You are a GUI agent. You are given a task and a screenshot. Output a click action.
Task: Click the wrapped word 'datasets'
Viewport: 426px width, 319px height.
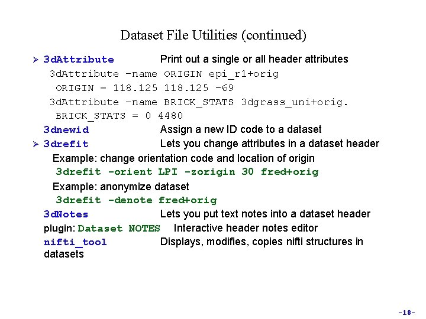(x=64, y=254)
